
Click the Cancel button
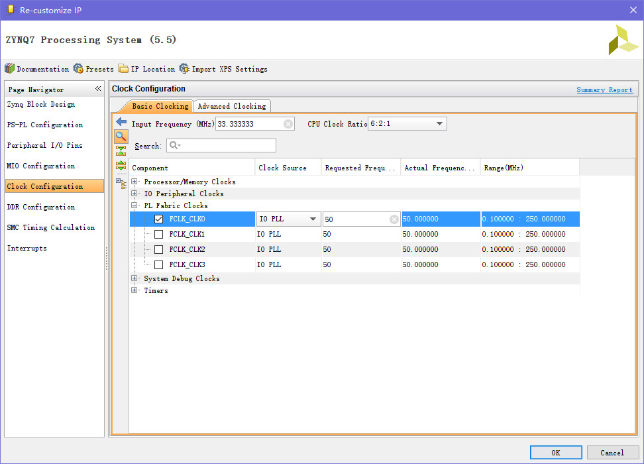[612, 453]
